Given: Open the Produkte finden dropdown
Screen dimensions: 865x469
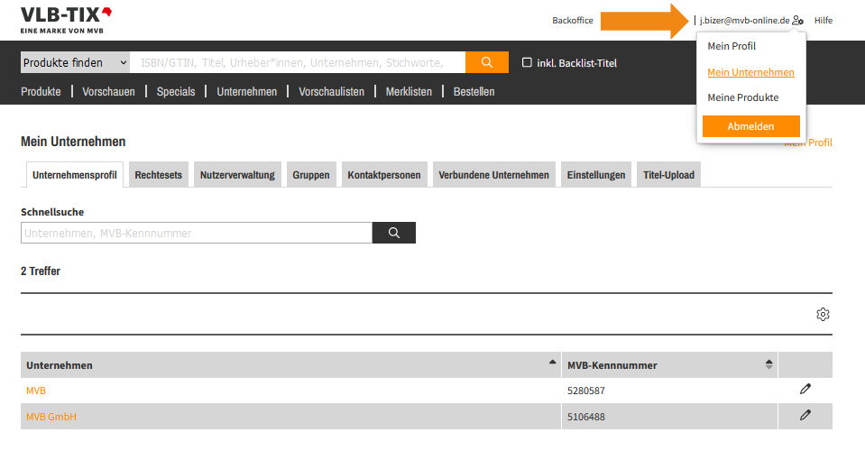Looking at the screenshot, I should click(x=75, y=62).
